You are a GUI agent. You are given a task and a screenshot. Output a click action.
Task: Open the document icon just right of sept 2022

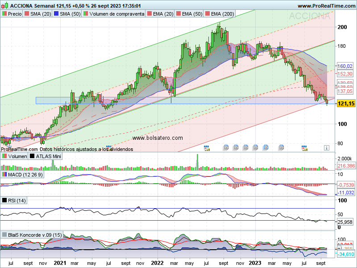pos(236,148)
